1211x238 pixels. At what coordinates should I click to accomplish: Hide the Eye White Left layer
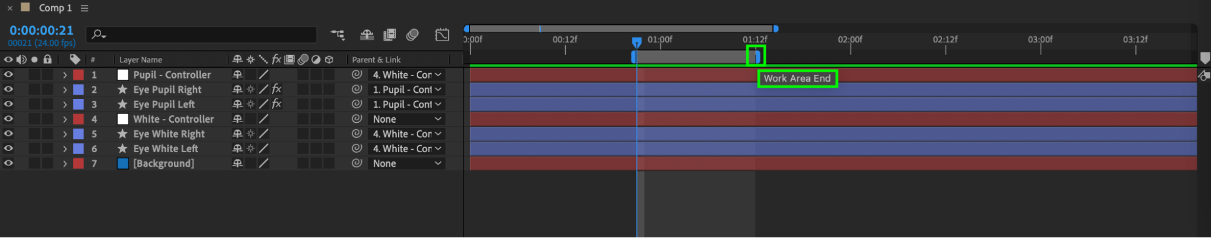pos(8,149)
